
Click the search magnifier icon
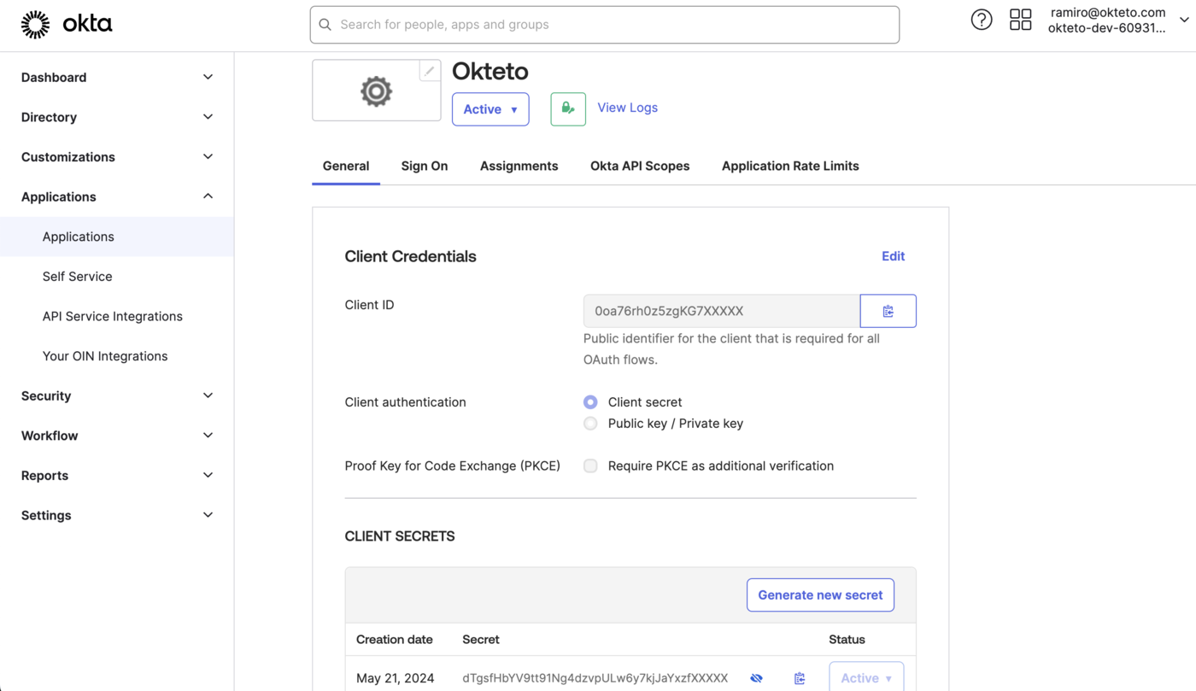325,25
